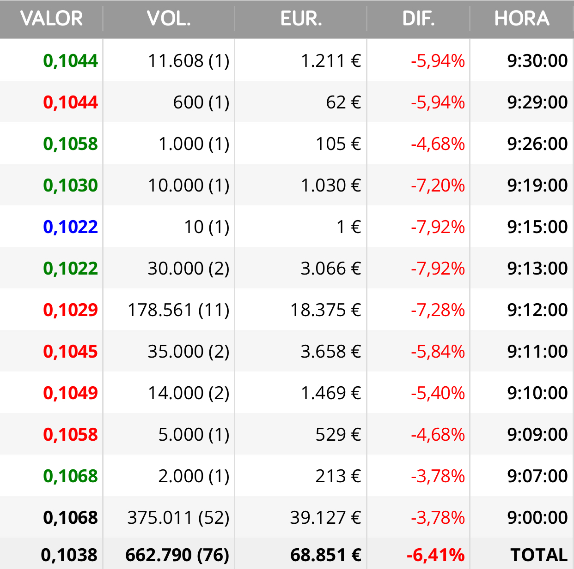Screen dimensions: 574x569
Task: Click the HORA column header
Action: point(522,19)
